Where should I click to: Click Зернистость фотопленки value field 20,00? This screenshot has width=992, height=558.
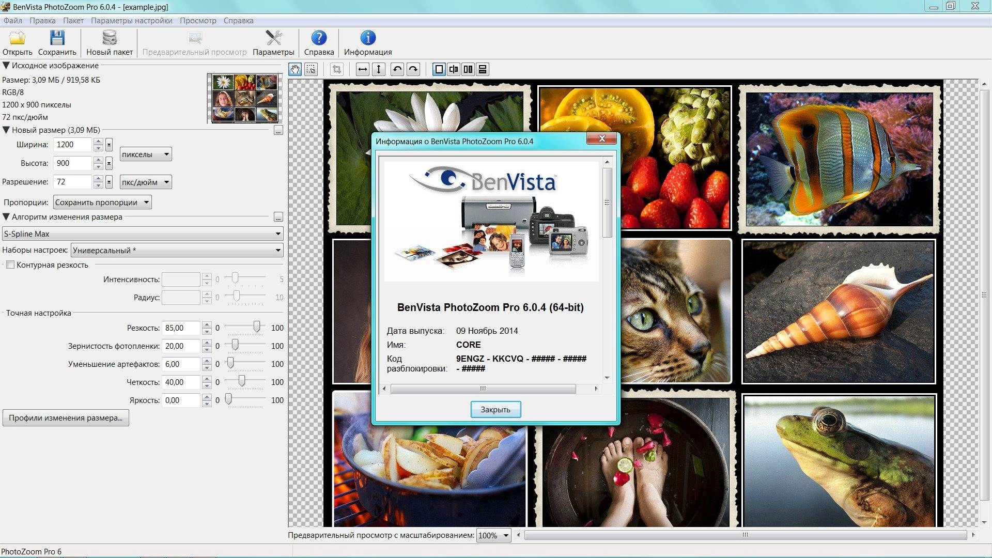181,346
